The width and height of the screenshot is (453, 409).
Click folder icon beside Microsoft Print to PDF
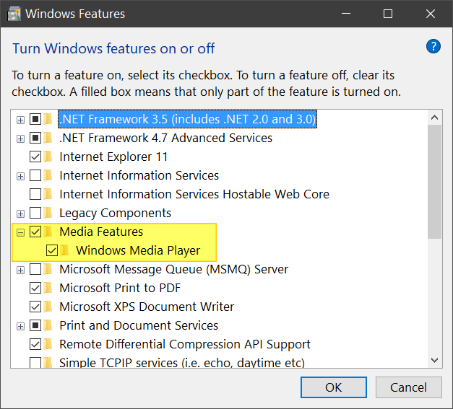(48, 288)
